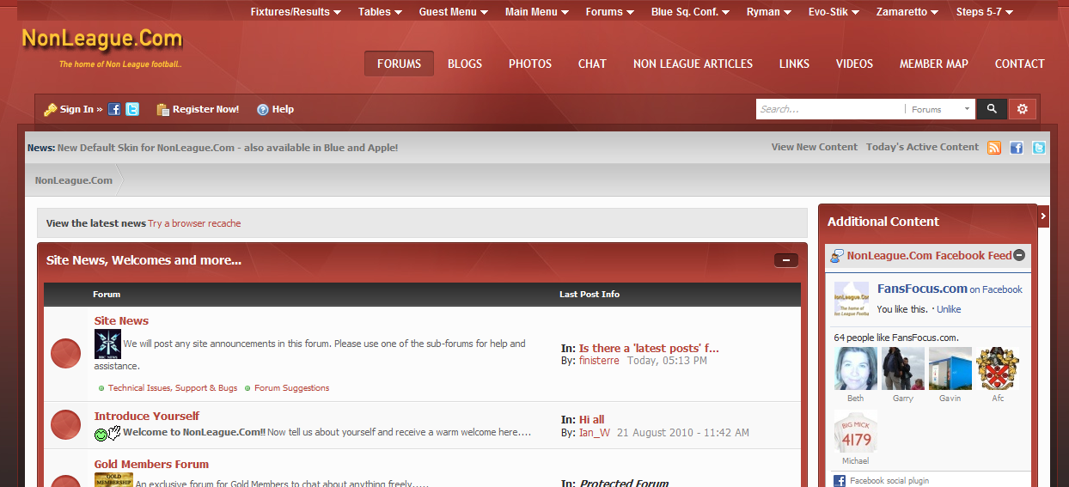Open the Guest Menu dropdown
The width and height of the screenshot is (1069, 487).
tap(454, 12)
